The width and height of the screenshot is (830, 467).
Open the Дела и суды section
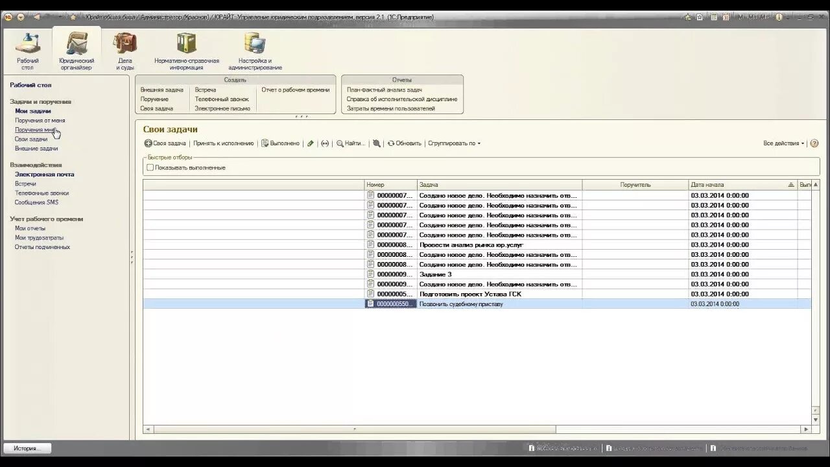(x=125, y=51)
